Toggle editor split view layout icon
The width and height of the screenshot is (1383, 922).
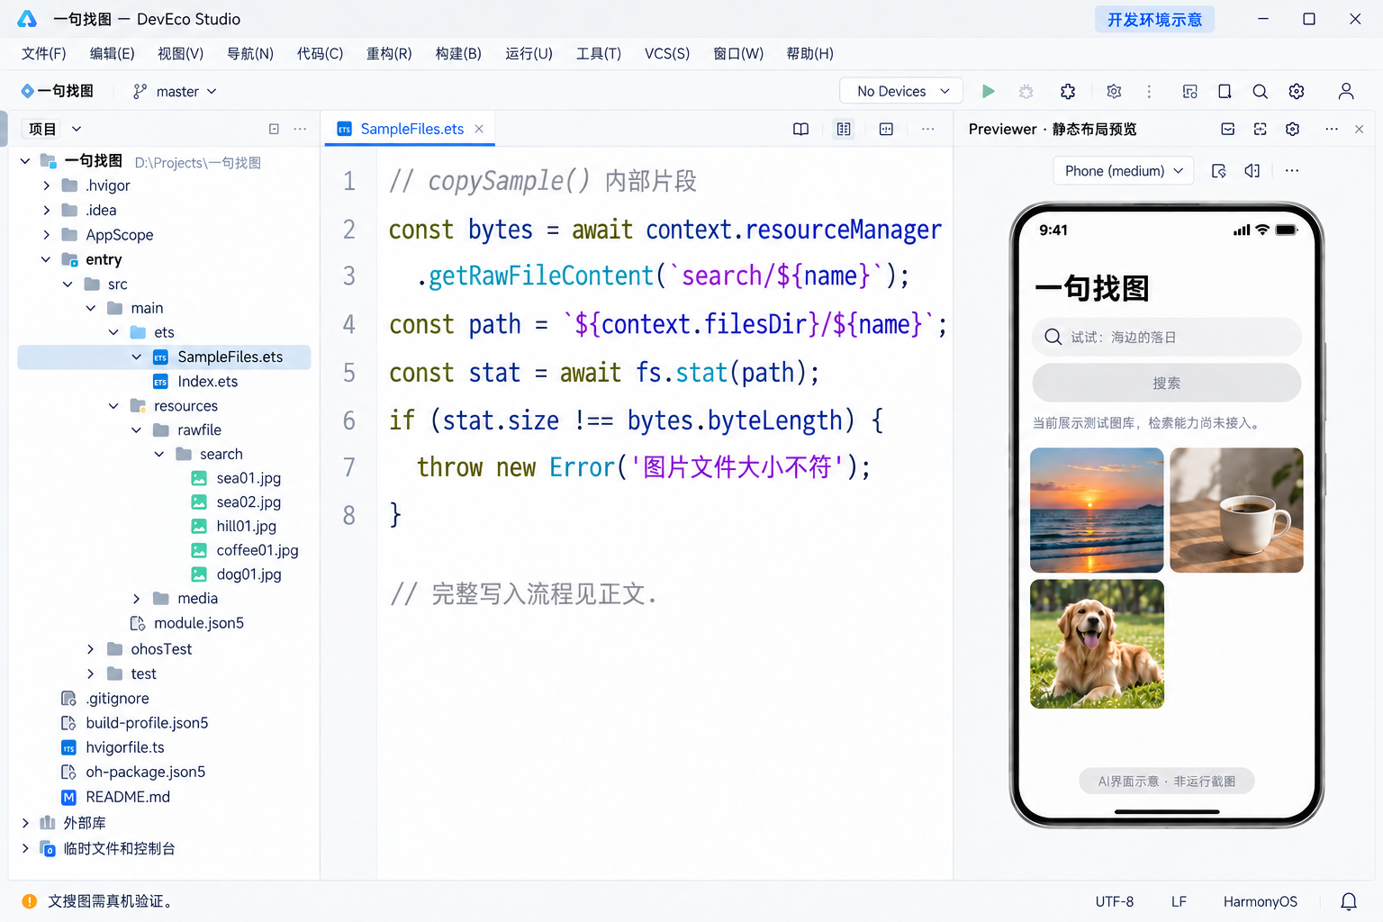(844, 129)
